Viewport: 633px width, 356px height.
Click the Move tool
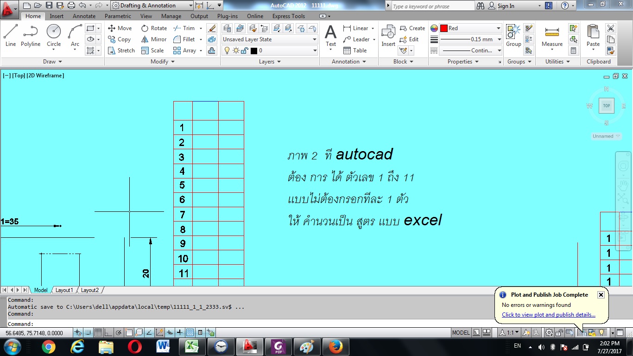pyautogui.click(x=120, y=28)
